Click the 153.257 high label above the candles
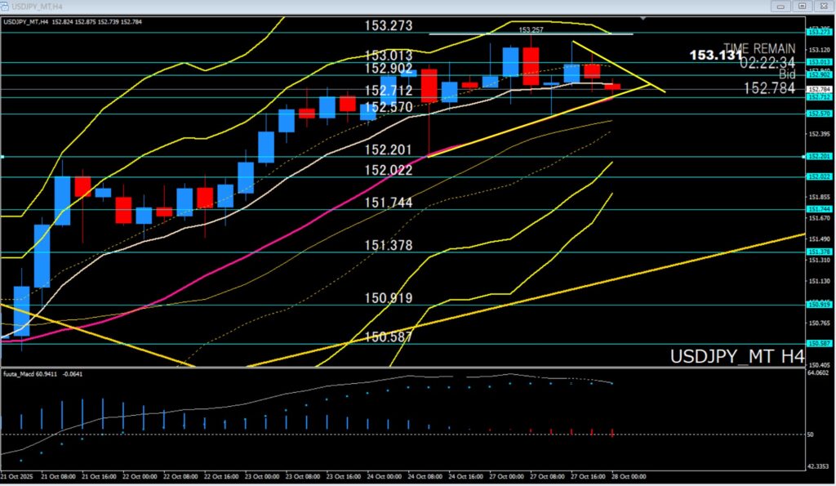 (531, 29)
